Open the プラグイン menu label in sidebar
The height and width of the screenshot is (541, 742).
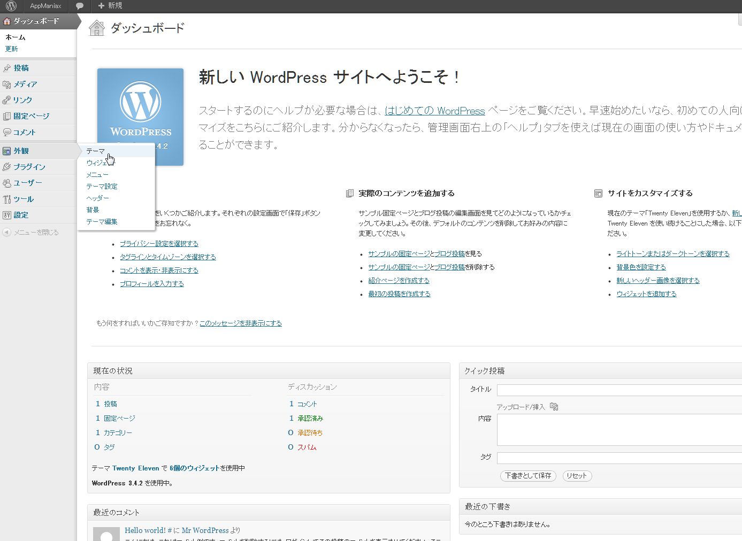29,167
